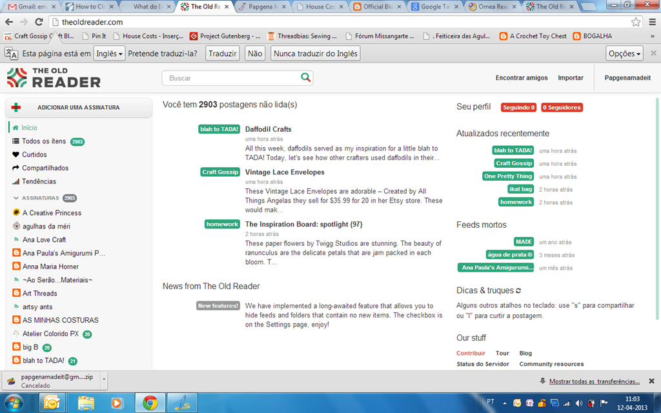The height and width of the screenshot is (413, 661).
Task: Click the A Creative Princess feed icon
Action: pyautogui.click(x=16, y=212)
